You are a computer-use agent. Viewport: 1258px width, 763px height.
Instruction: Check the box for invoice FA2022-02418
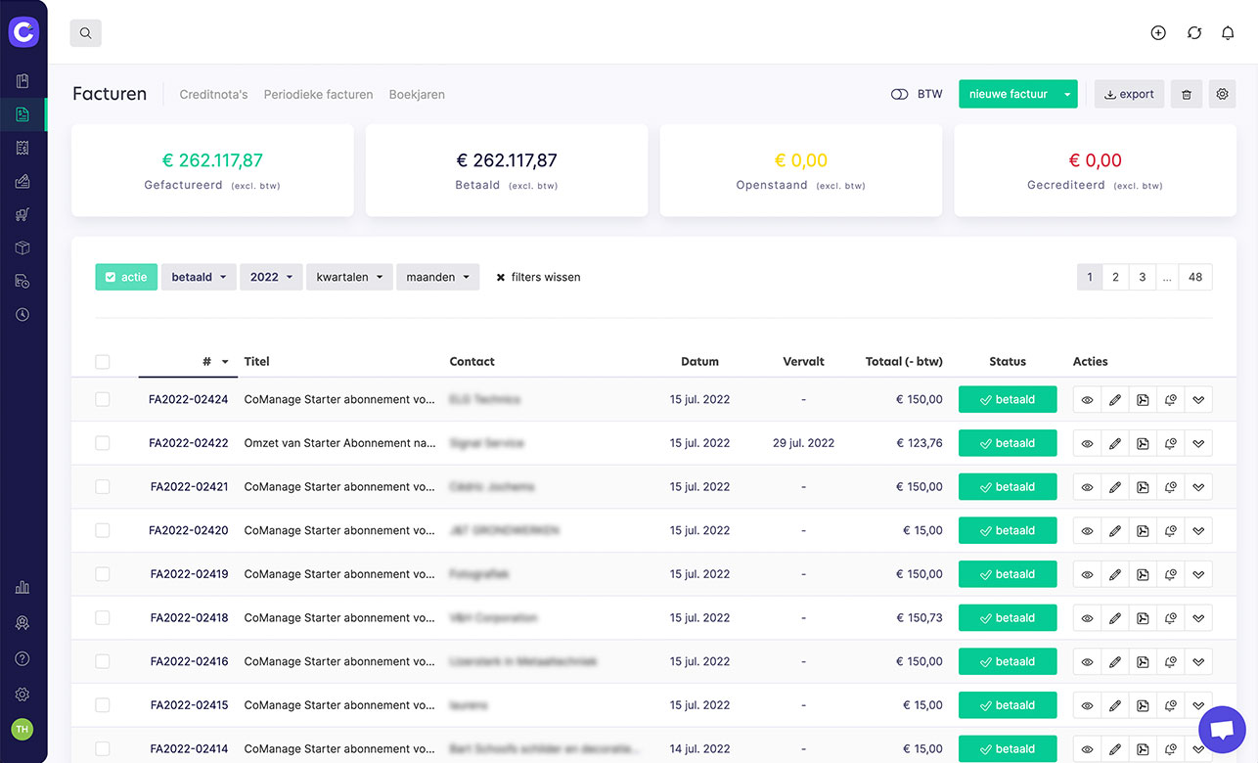click(x=103, y=617)
